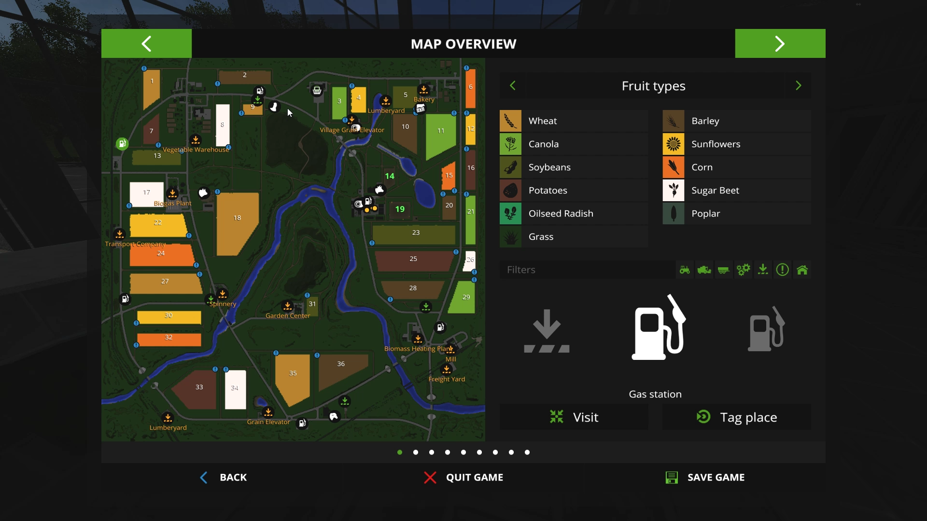
Task: Click the gas station icon near field 27
Action: click(x=125, y=299)
